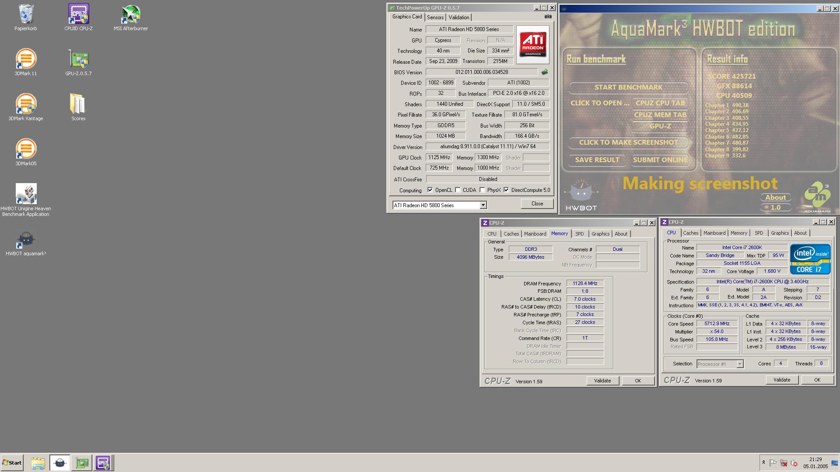840x472 pixels.
Task: Click the SCORE 425721 result text
Action: (732, 76)
